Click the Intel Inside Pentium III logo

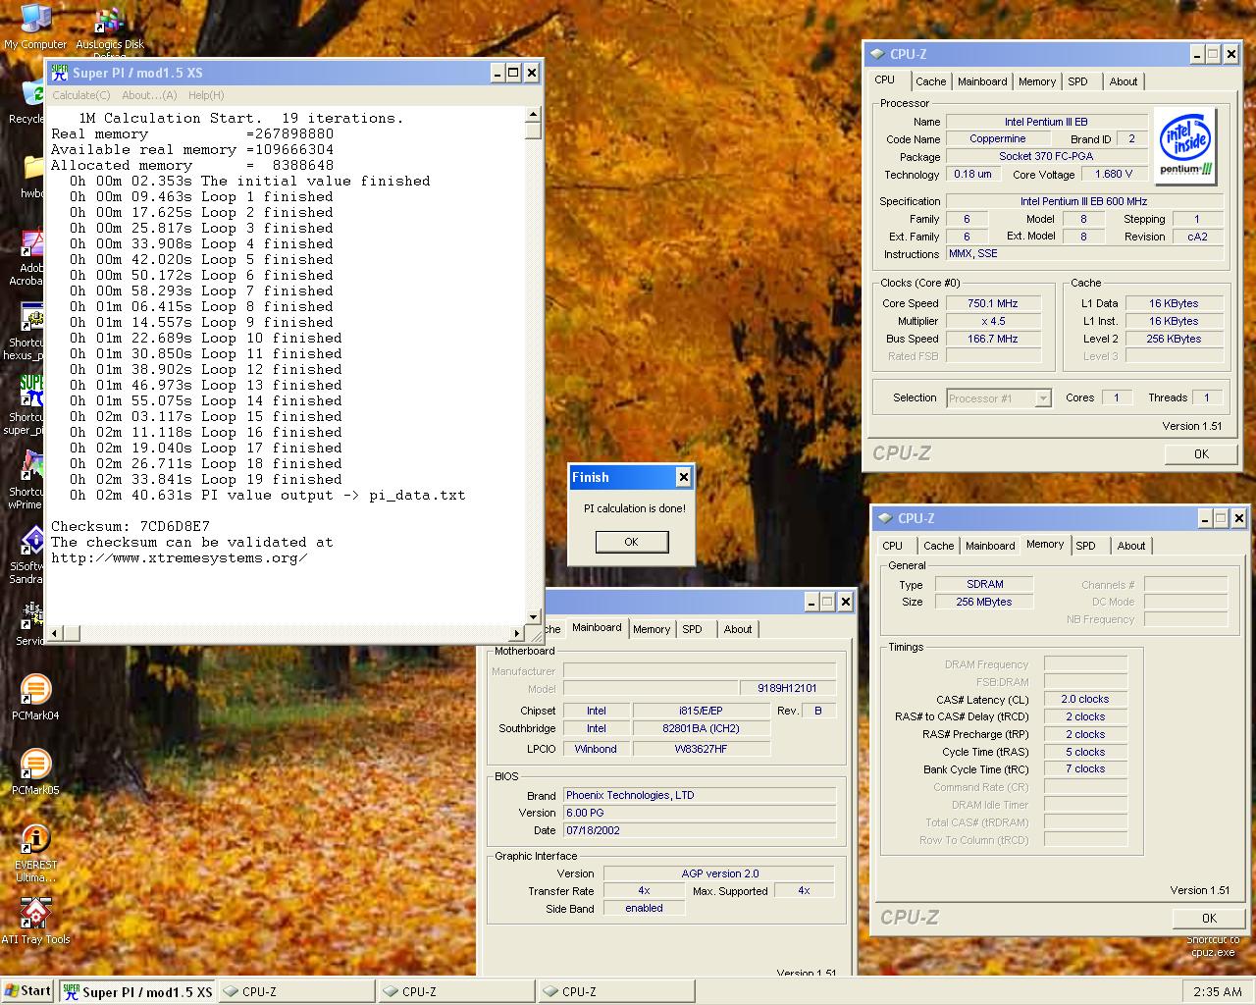click(1185, 145)
